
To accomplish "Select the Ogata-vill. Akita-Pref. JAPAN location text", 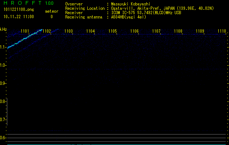I will coord(162,8).
